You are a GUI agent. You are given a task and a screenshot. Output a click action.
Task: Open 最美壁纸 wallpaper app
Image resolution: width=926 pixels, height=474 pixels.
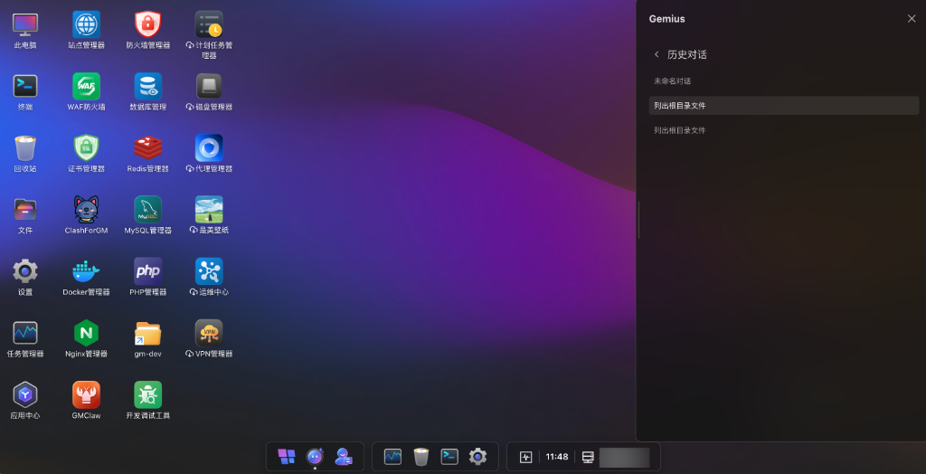209,210
